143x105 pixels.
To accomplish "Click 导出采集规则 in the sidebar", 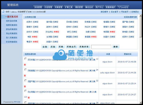I will pyautogui.click(x=11, y=34).
